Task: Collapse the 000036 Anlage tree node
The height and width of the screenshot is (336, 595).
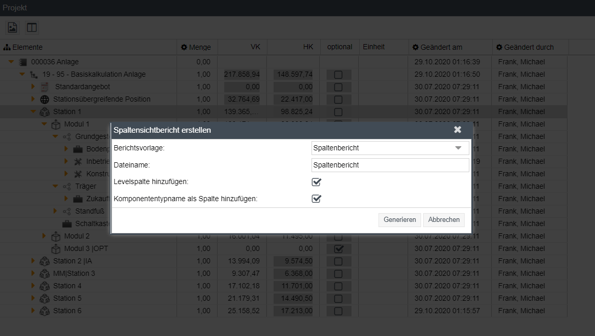Action: pyautogui.click(x=11, y=62)
